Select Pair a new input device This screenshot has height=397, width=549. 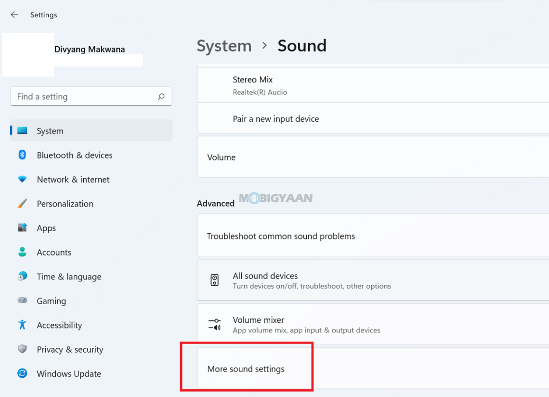(x=275, y=119)
